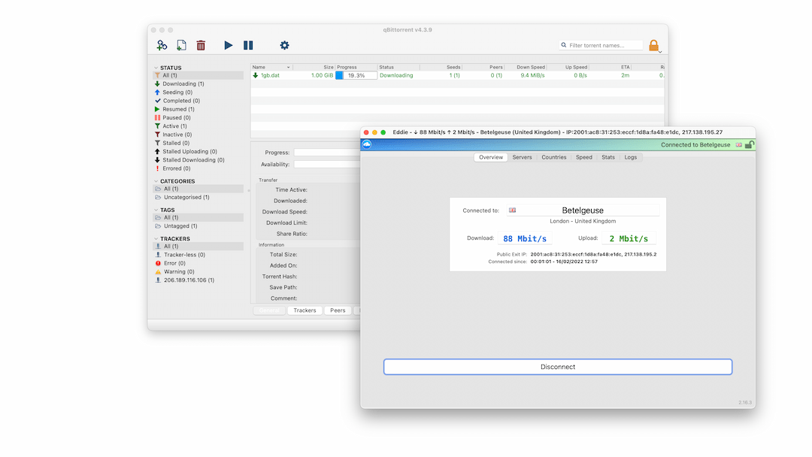The image size is (812, 457).
Task: Switch to Countries tab in Eddie
Action: click(553, 157)
